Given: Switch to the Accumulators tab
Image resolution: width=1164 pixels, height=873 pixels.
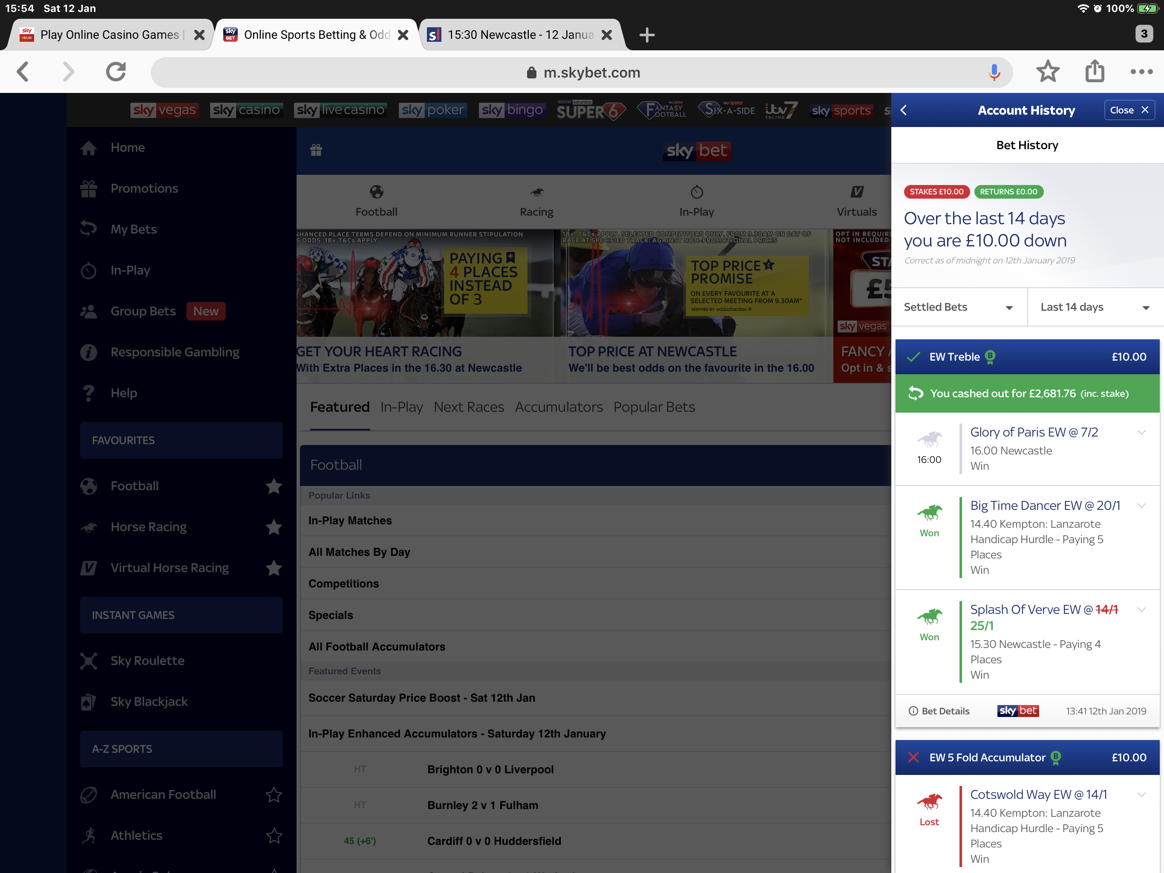Looking at the screenshot, I should pyautogui.click(x=558, y=407).
